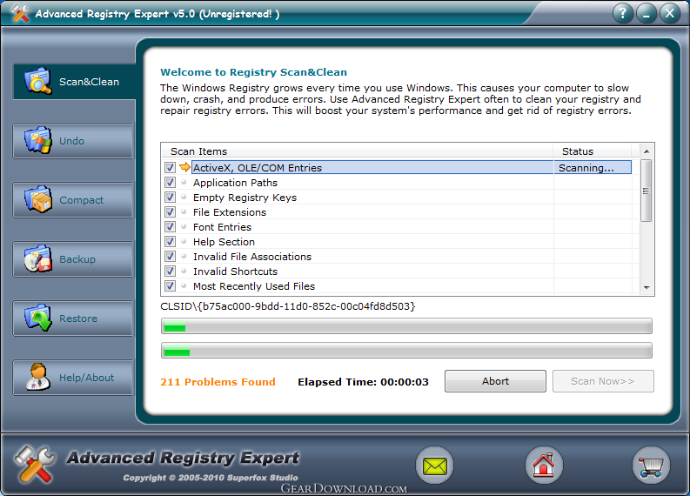The image size is (690, 496).
Task: Click the Abort button
Action: coord(495,381)
